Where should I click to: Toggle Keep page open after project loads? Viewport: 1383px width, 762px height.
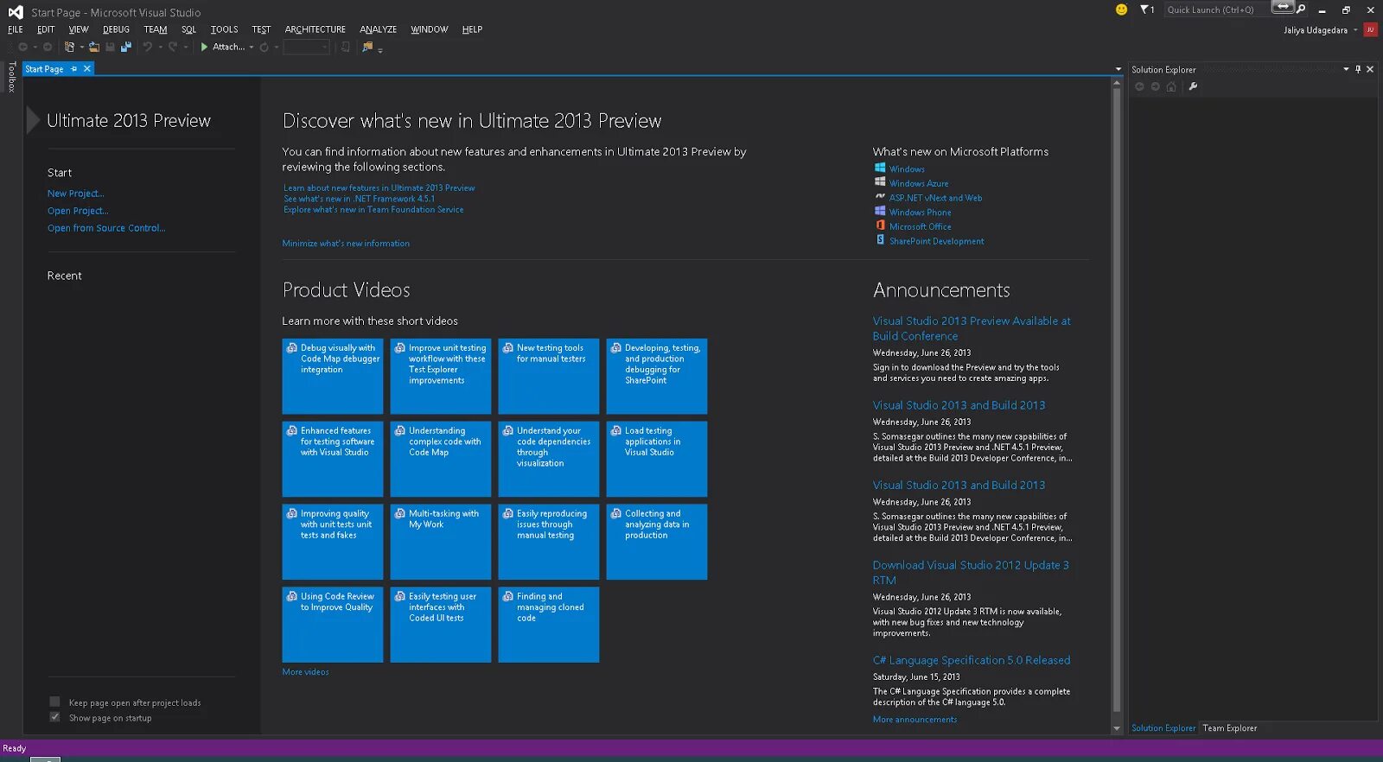click(x=54, y=702)
